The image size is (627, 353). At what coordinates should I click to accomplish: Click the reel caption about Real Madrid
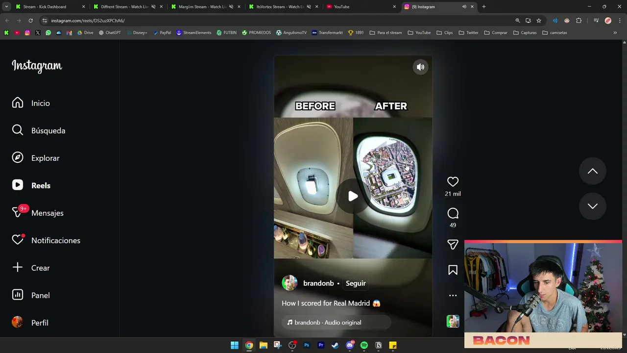(x=331, y=303)
